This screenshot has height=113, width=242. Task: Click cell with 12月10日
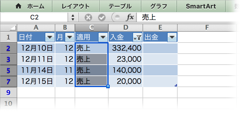click(36, 48)
